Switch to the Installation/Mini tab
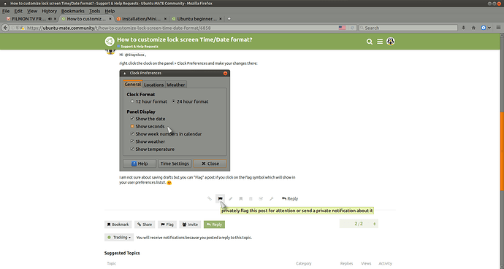 pos(142,19)
